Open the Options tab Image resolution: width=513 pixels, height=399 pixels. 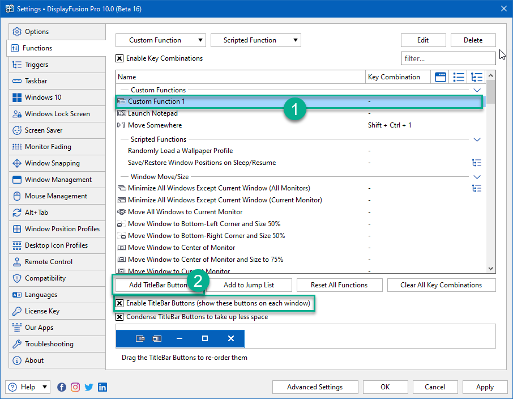coord(57,32)
